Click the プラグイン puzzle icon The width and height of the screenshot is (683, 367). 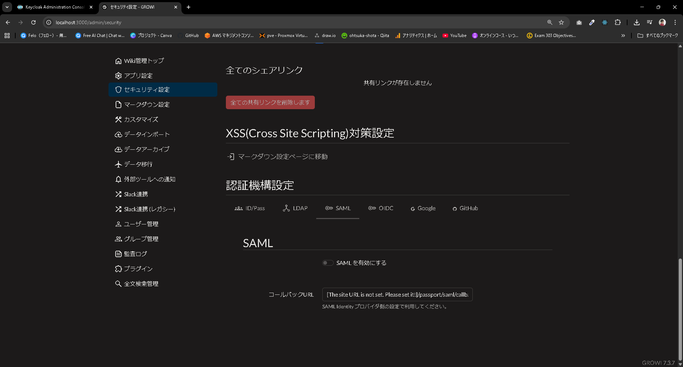coord(118,269)
